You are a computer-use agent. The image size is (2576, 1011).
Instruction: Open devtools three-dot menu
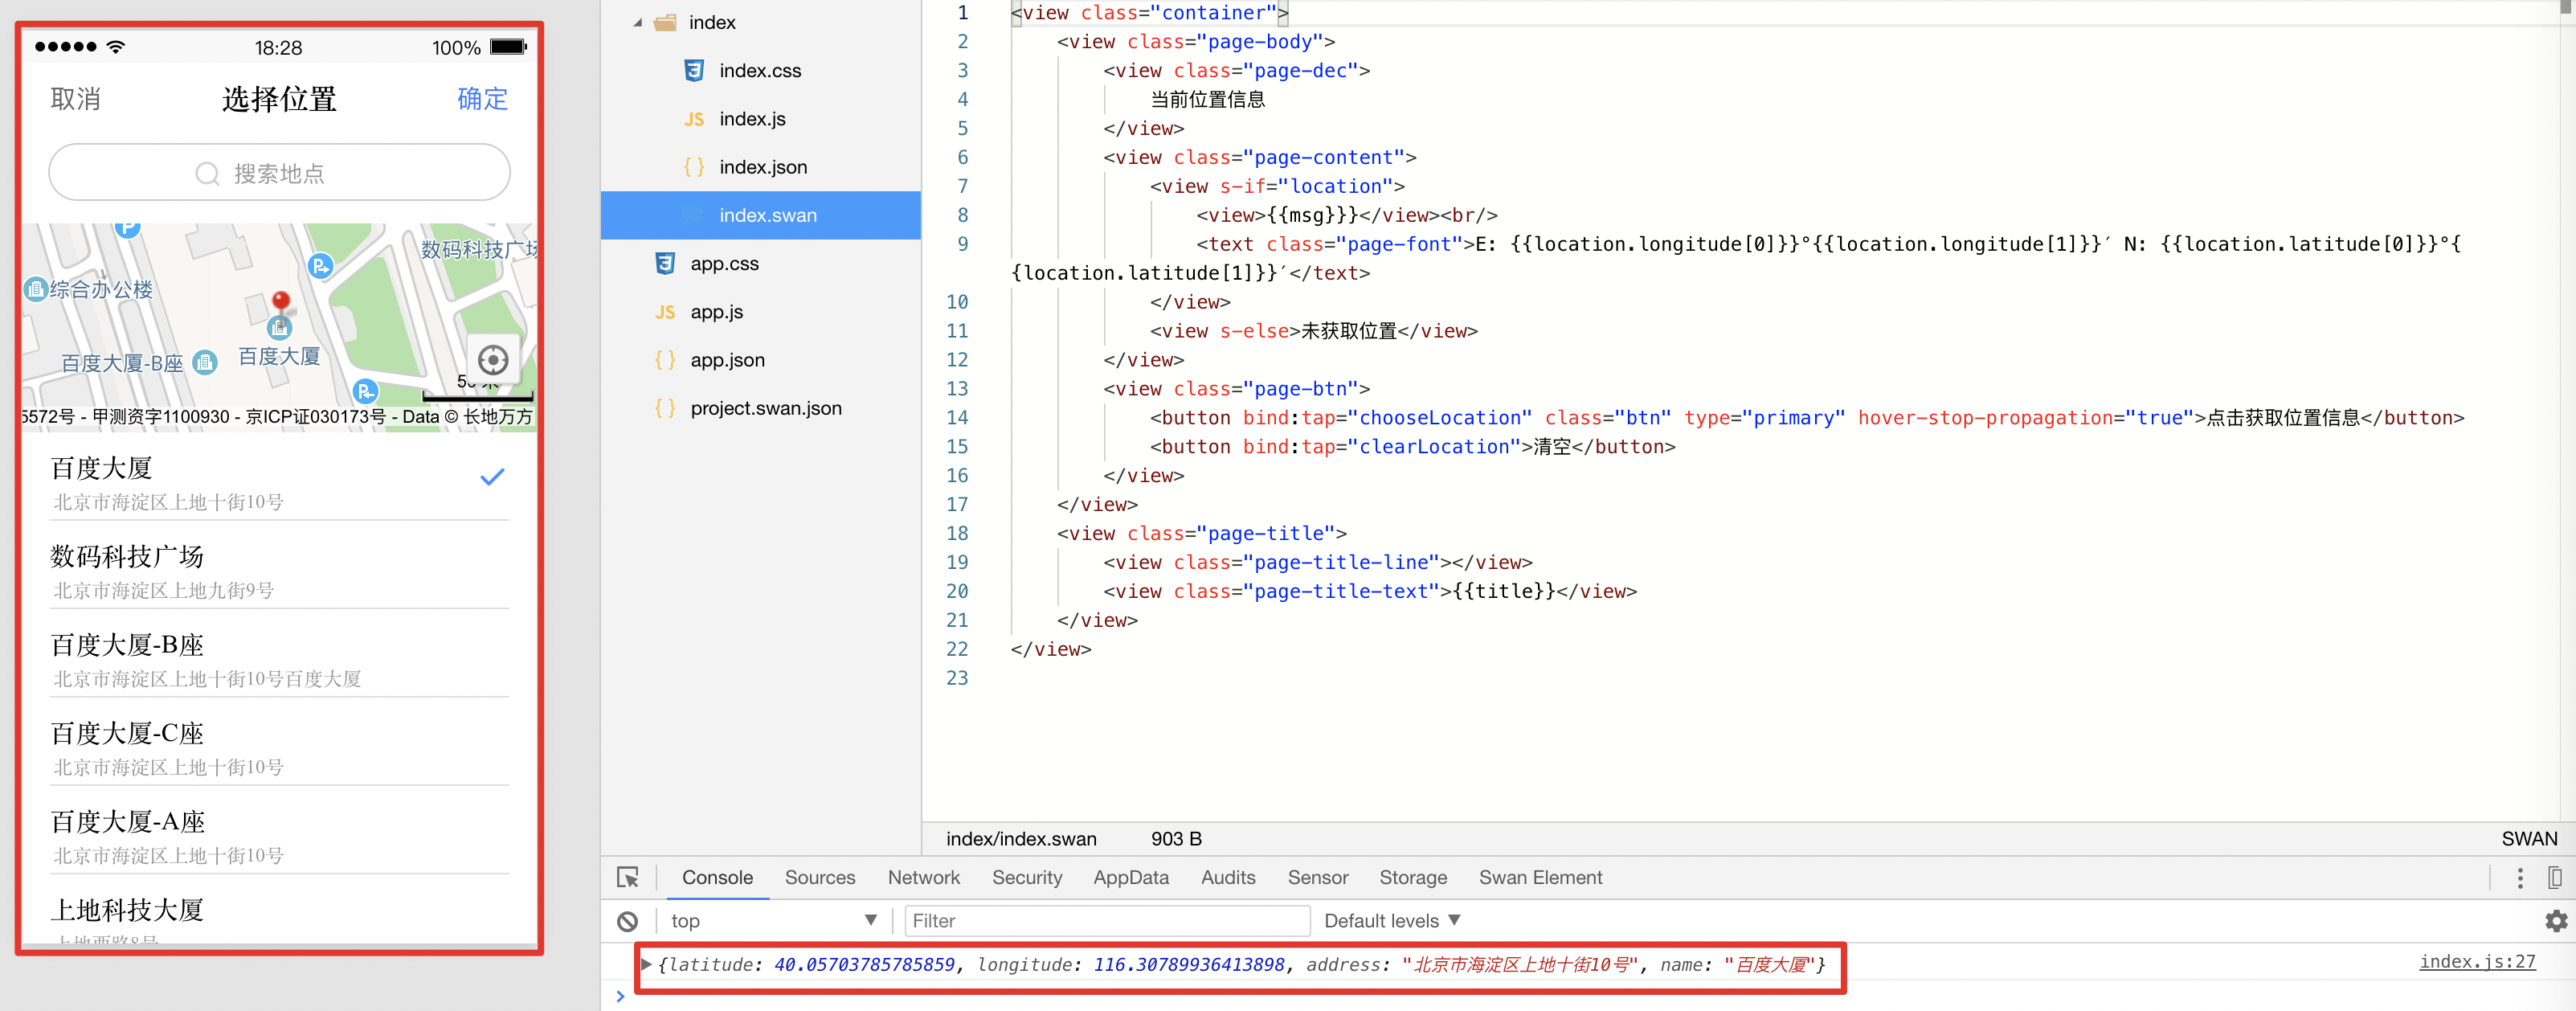pos(2519,878)
